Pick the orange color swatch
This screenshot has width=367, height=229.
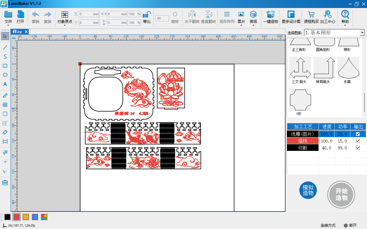point(26,217)
